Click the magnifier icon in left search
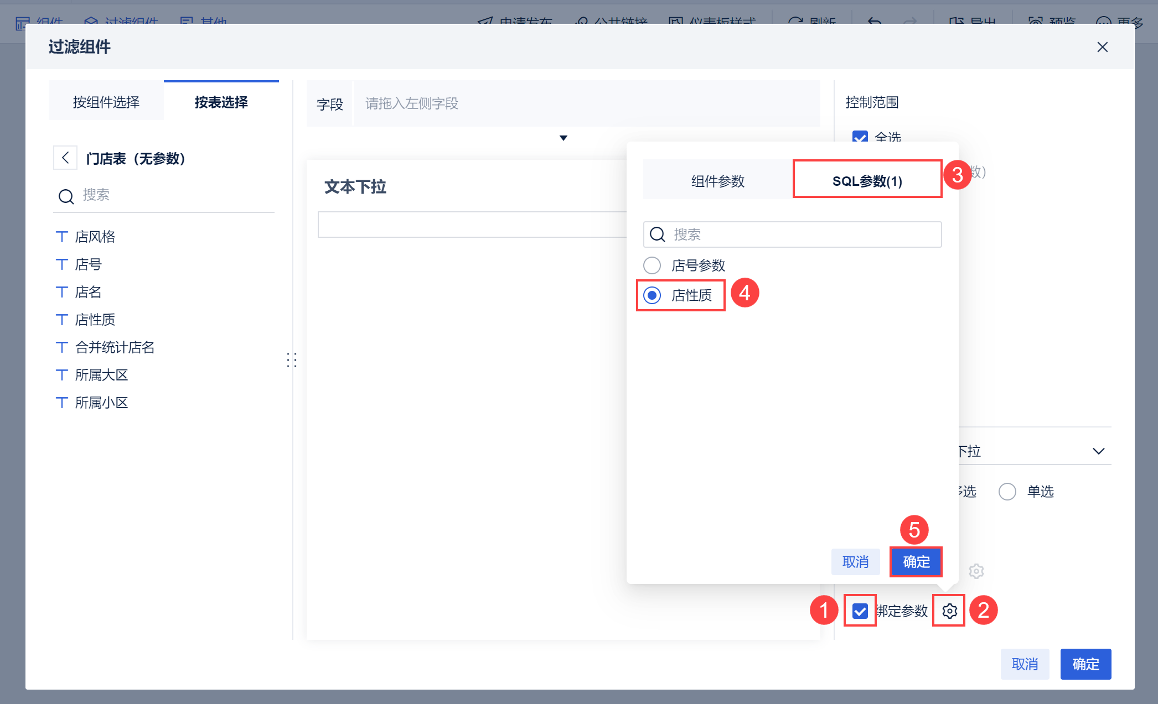Screen dimensions: 1158x704 click(66, 196)
